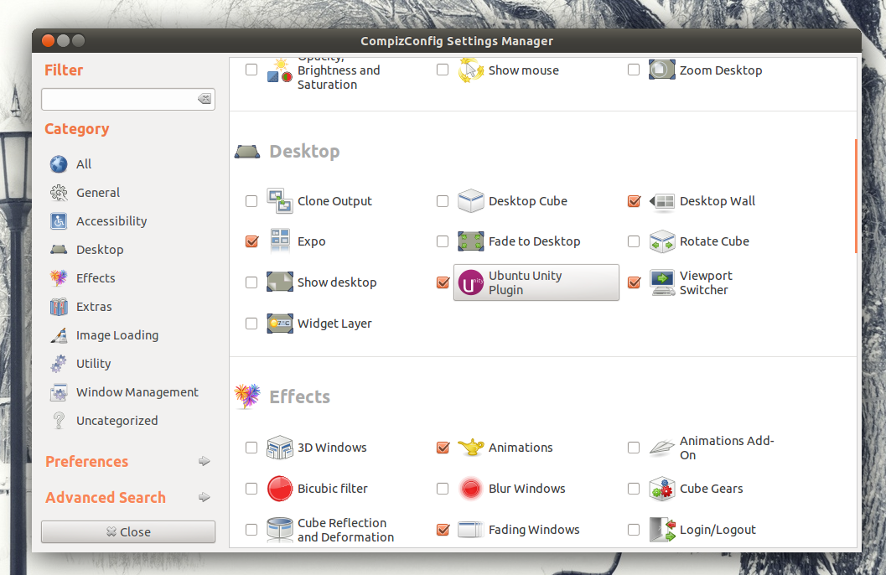Select the Widget Layer icon
The image size is (886, 575).
(x=279, y=324)
